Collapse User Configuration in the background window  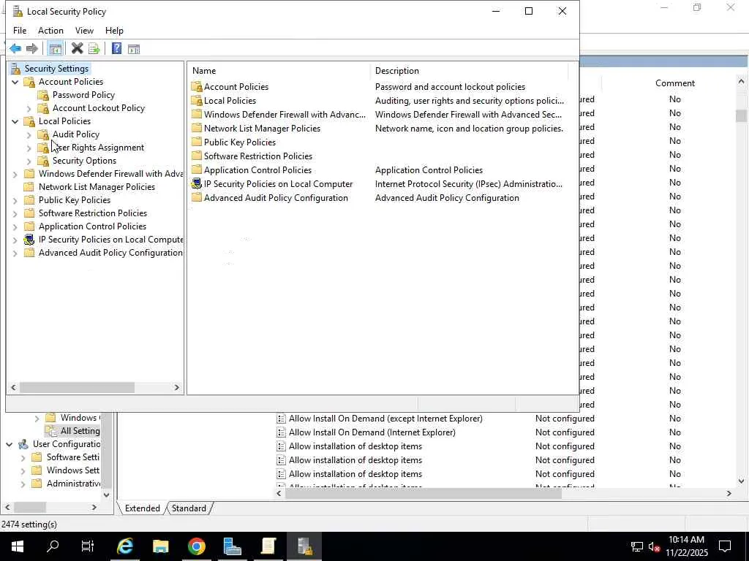pyautogui.click(x=9, y=444)
